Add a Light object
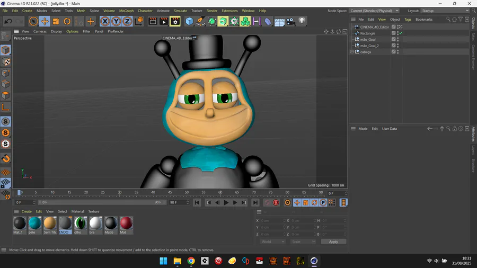 coord(302,21)
